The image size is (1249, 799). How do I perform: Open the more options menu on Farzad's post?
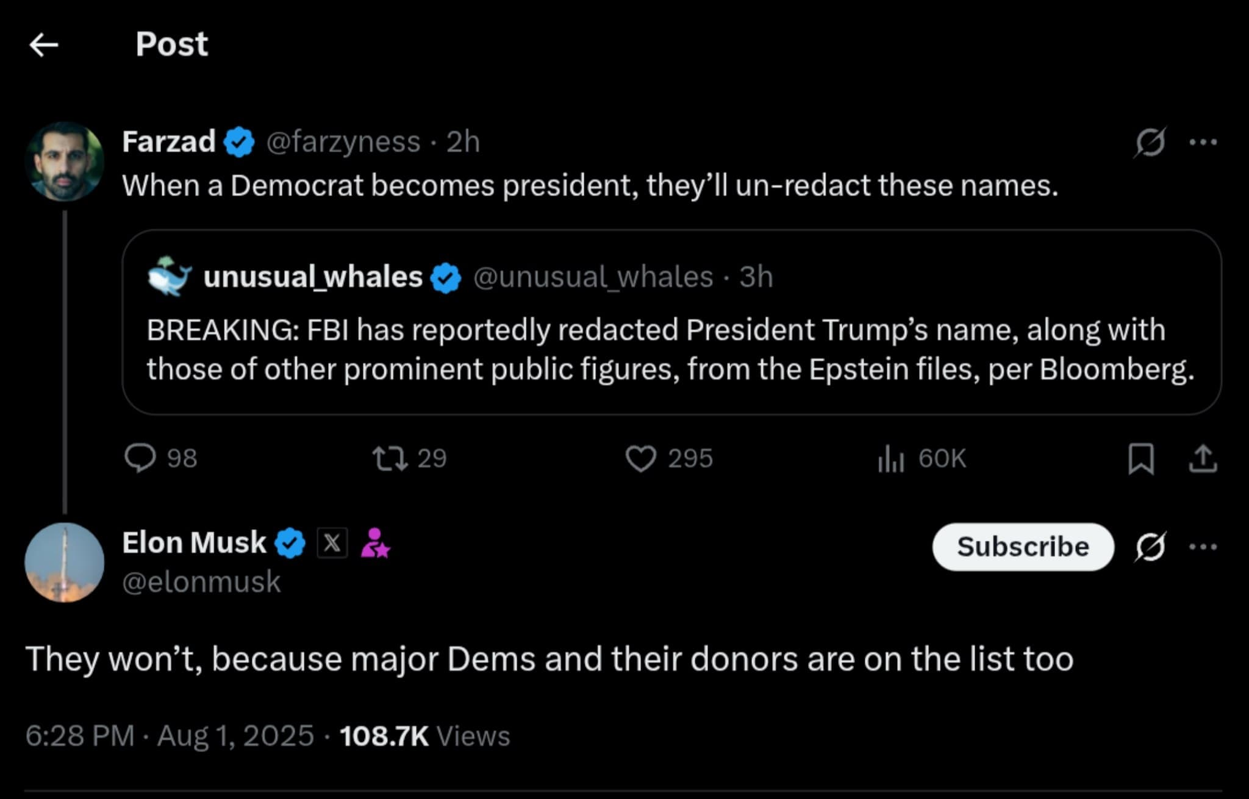point(1203,141)
